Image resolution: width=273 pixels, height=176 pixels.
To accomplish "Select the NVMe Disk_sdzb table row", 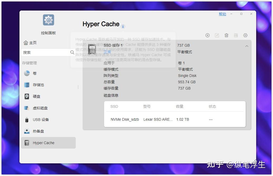I will (124, 119).
